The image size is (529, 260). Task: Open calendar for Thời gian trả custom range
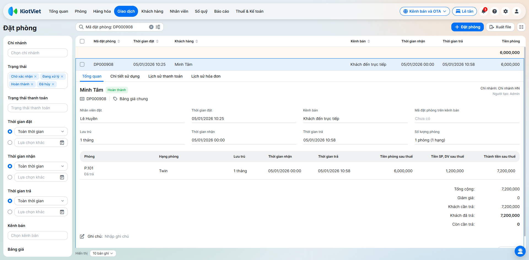coord(62,212)
